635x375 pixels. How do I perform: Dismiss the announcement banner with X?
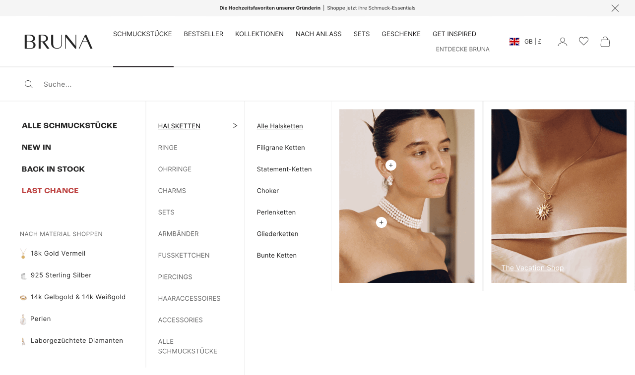pos(615,8)
